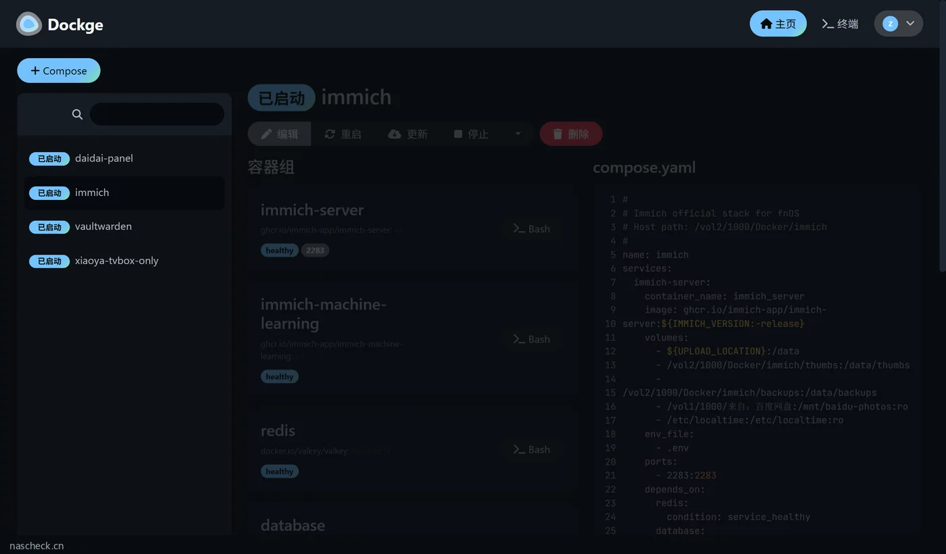
Task: Click the code line 'name: immich'
Action: click(655, 255)
